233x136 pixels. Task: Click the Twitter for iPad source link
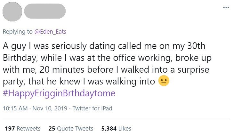(x=92, y=108)
